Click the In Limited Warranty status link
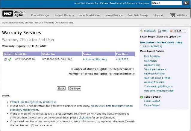The image size is (191, 131). (x=94, y=60)
